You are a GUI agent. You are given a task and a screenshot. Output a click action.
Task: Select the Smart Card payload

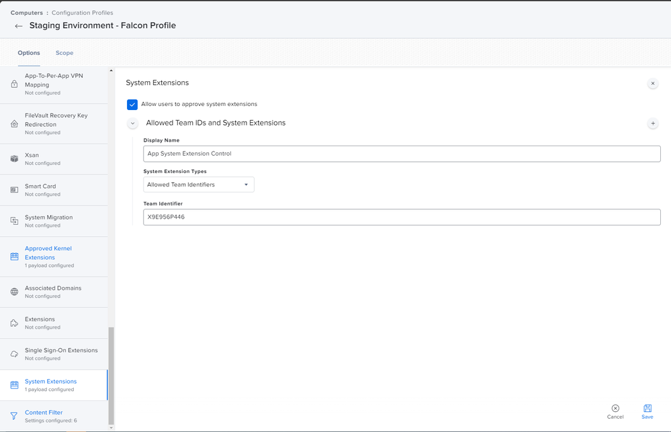coord(54,190)
